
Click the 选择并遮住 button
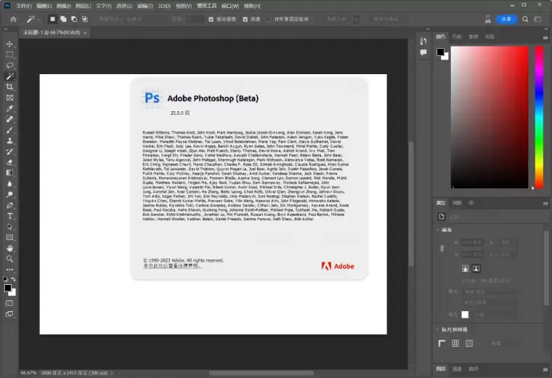point(386,19)
